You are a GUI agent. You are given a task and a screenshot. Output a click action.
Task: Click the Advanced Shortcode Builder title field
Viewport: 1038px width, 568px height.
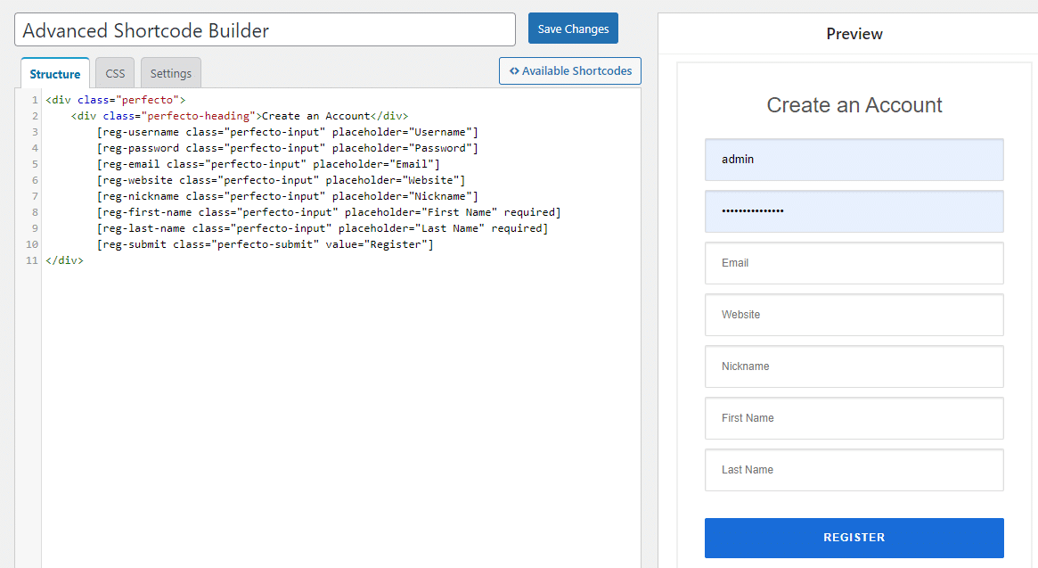[x=265, y=29]
